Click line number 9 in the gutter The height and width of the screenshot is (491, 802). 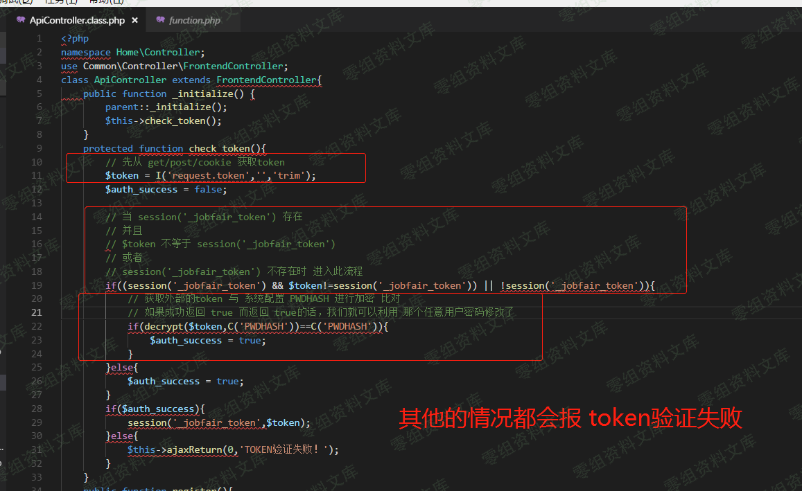pos(40,148)
